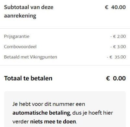
Task: Click the Combovoordeel discount - € 3.00
Action: coord(118,47)
